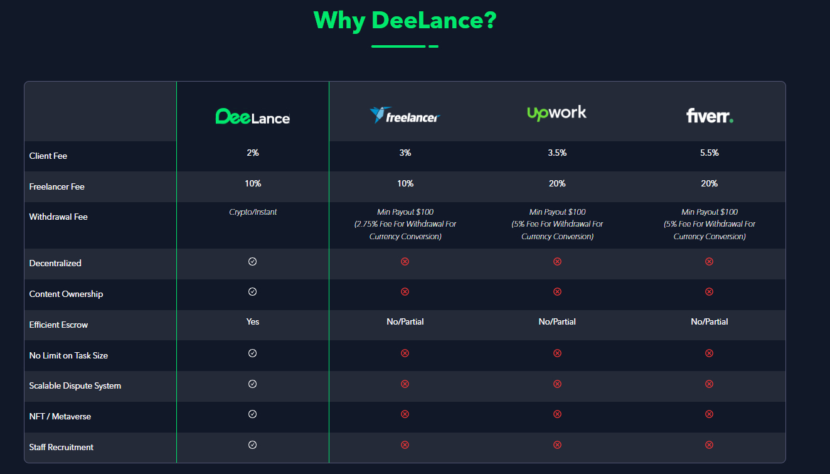Click the Why DeeLance? heading

point(405,20)
